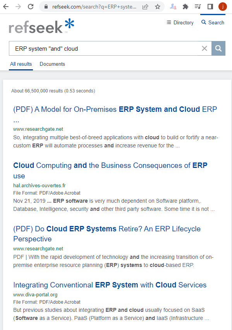The width and height of the screenshot is (232, 330).
Task: Click the Search link in header
Action: [213, 22]
